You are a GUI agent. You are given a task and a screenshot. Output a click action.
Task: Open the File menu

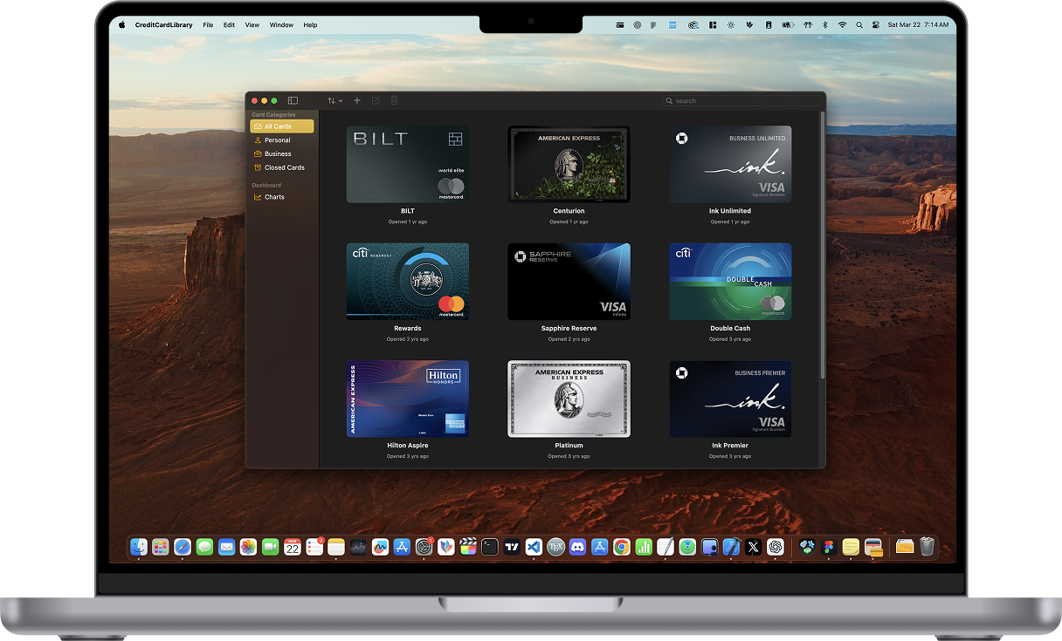click(208, 25)
